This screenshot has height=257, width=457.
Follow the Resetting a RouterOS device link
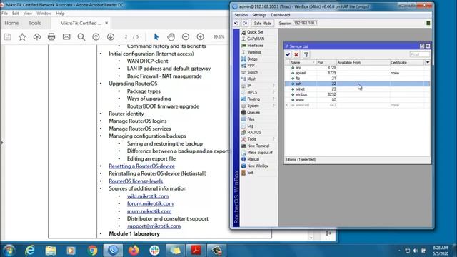[141, 166]
